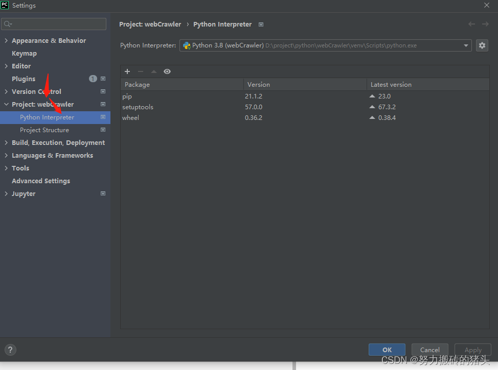The height and width of the screenshot is (370, 498).
Task: Sort by the Package column header
Action: (182, 84)
